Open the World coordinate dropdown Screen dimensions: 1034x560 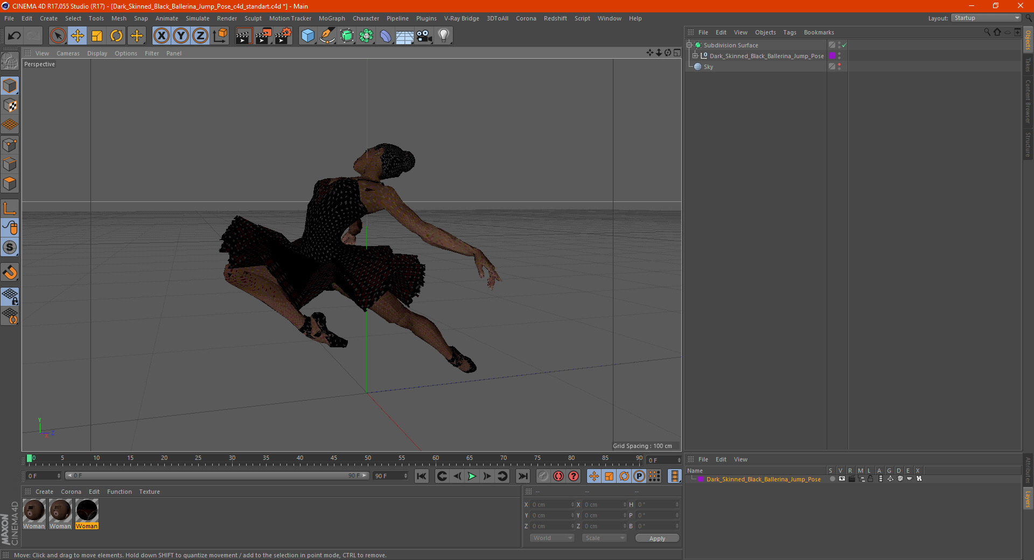pyautogui.click(x=552, y=538)
